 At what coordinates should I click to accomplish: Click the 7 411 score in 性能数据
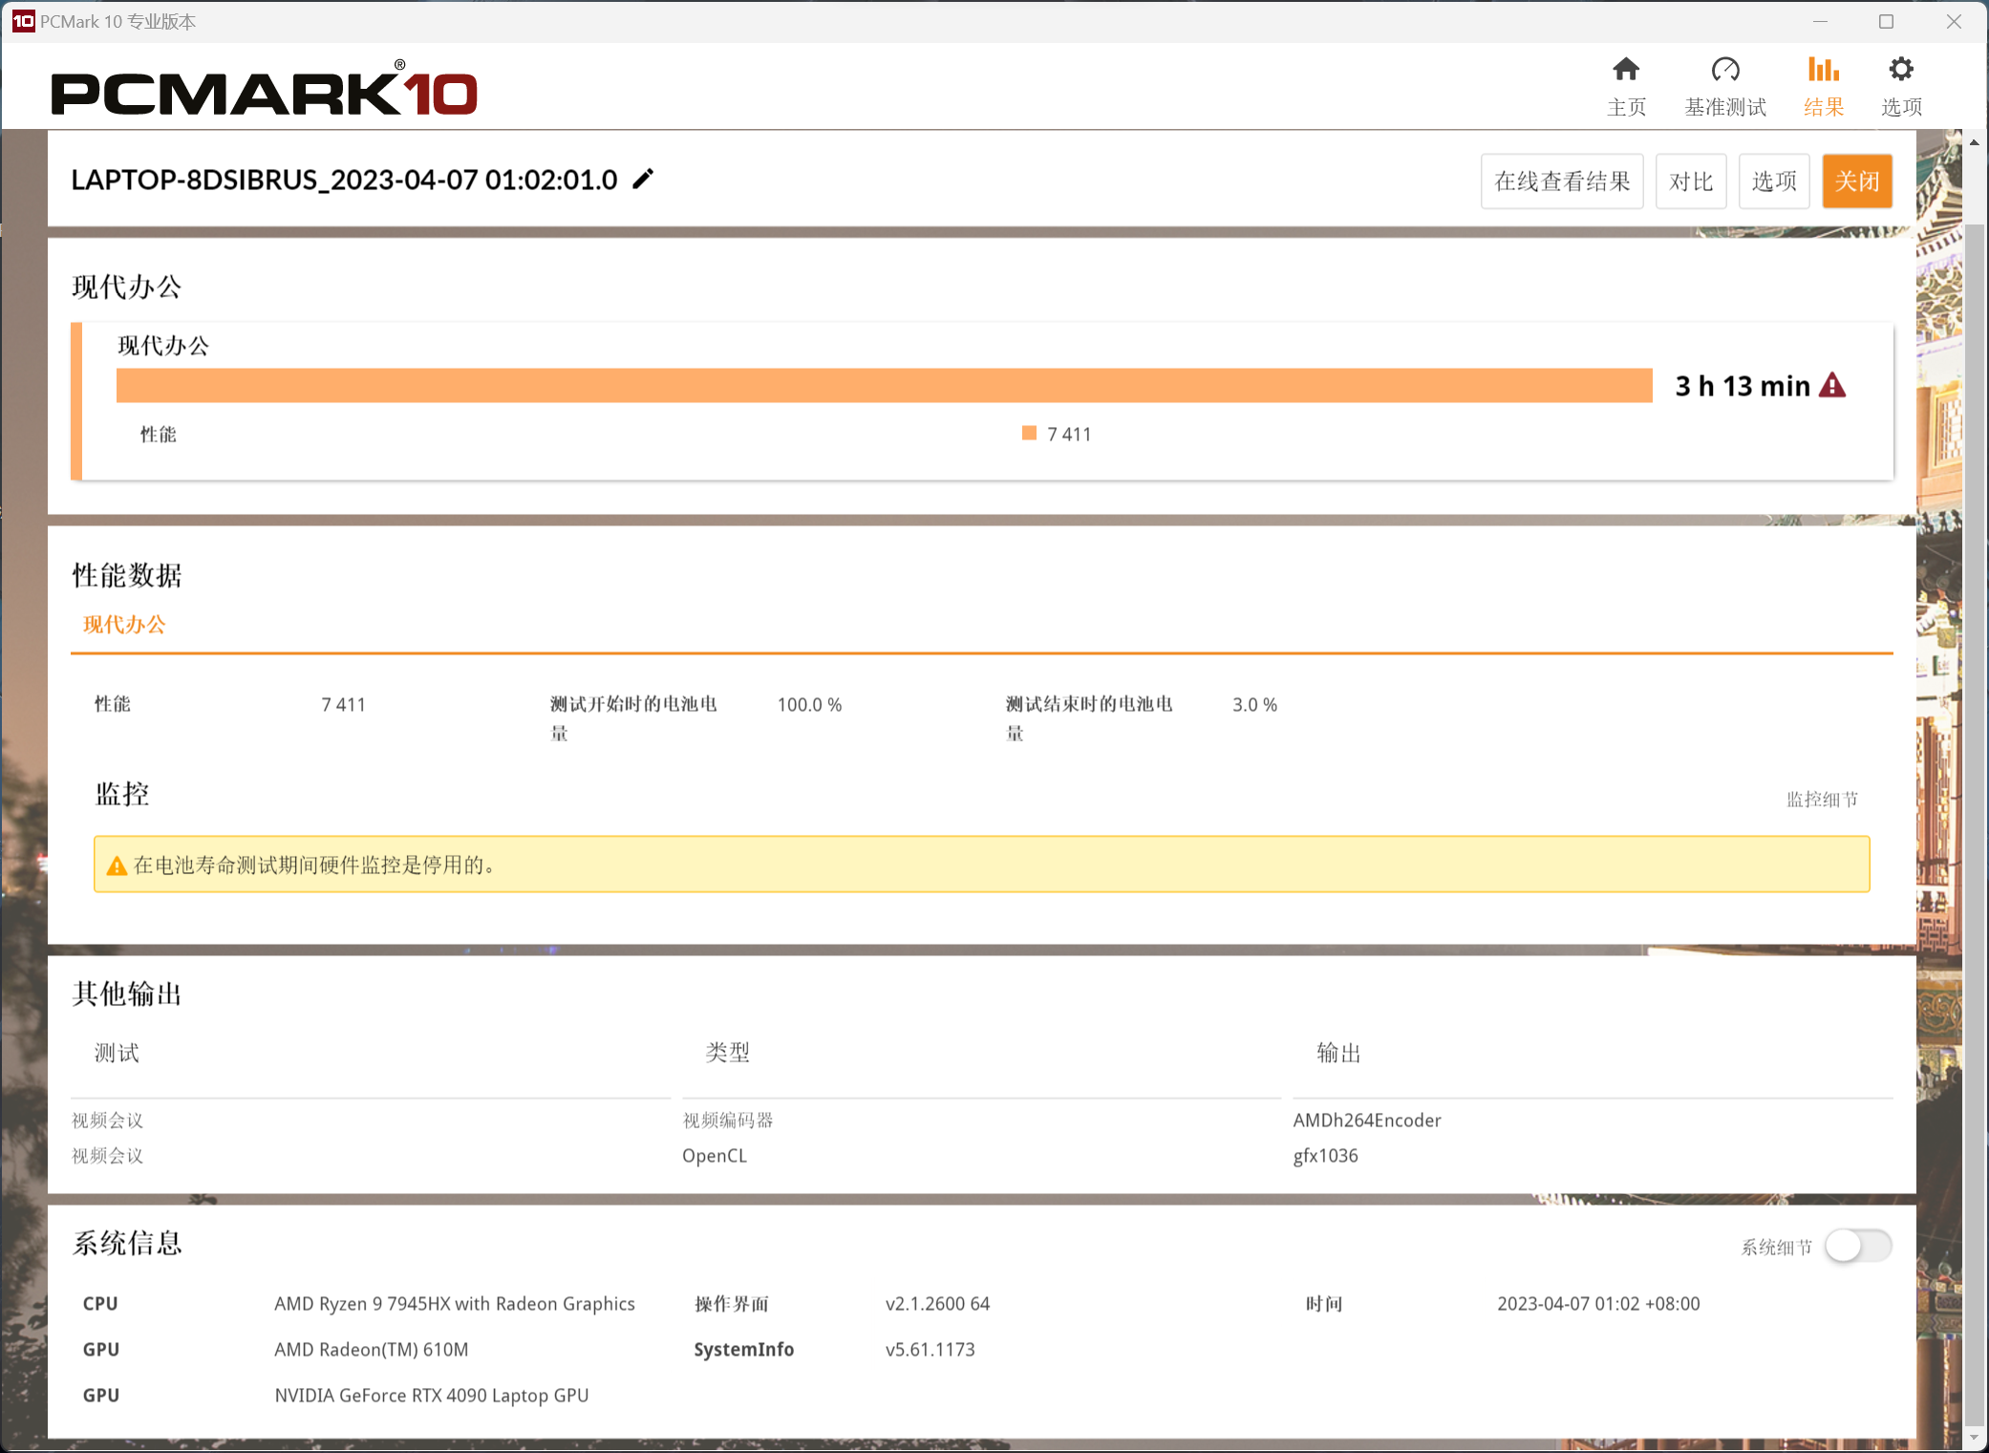(343, 705)
